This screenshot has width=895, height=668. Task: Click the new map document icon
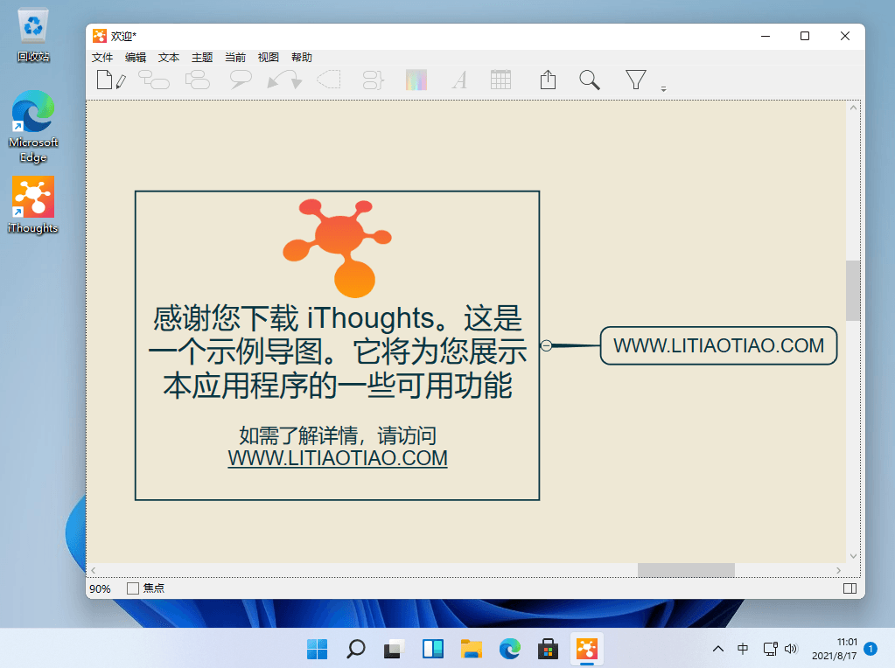(111, 80)
